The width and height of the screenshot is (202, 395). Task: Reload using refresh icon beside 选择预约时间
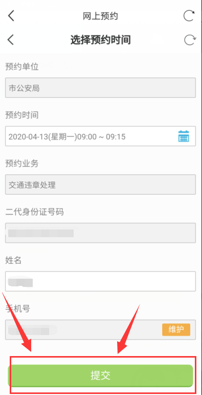click(x=190, y=40)
